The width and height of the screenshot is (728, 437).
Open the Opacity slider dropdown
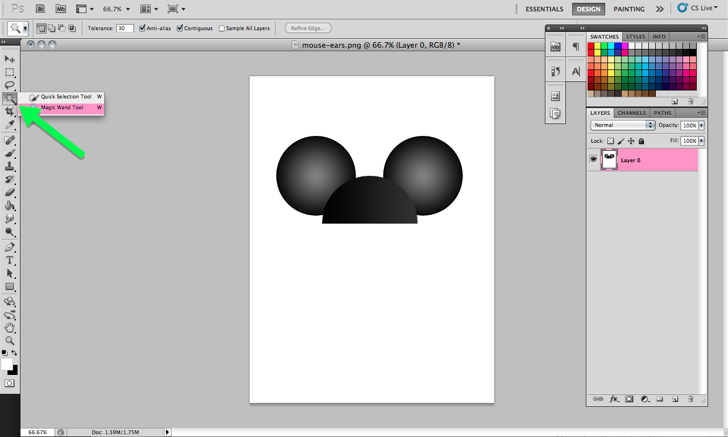tap(701, 125)
